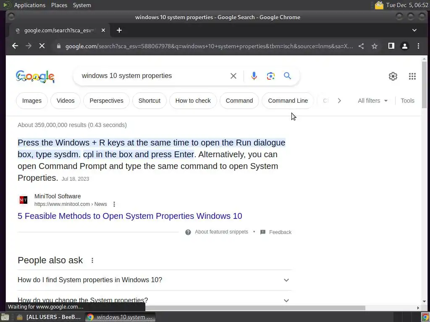Viewport: 430px width, 322px height.
Task: Click in the search query field
Action: coord(154,76)
